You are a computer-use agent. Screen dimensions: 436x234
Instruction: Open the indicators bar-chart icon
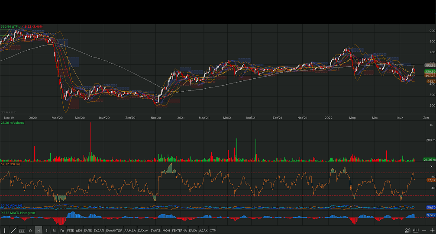click(x=416, y=231)
